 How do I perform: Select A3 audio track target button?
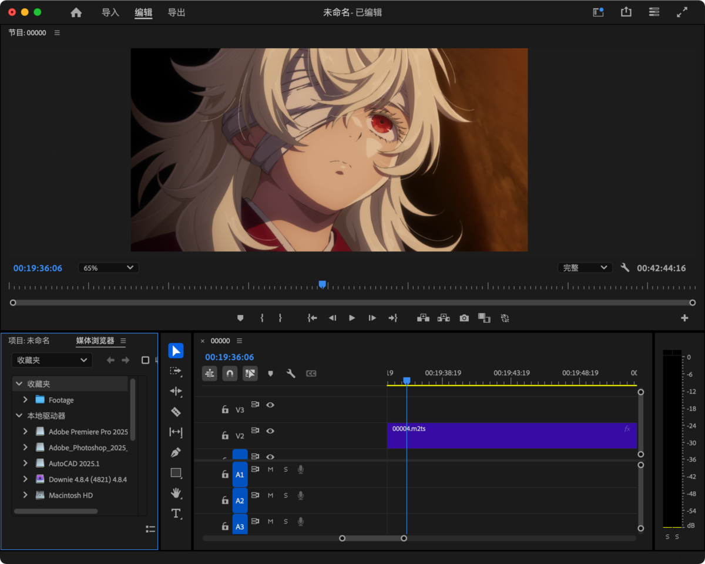(240, 525)
